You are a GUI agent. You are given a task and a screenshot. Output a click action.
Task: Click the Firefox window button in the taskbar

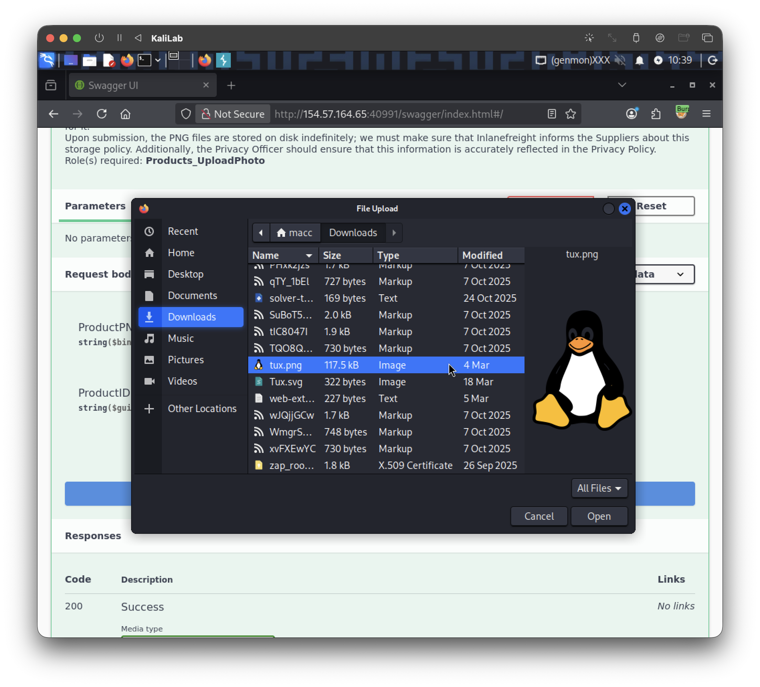[x=205, y=60]
